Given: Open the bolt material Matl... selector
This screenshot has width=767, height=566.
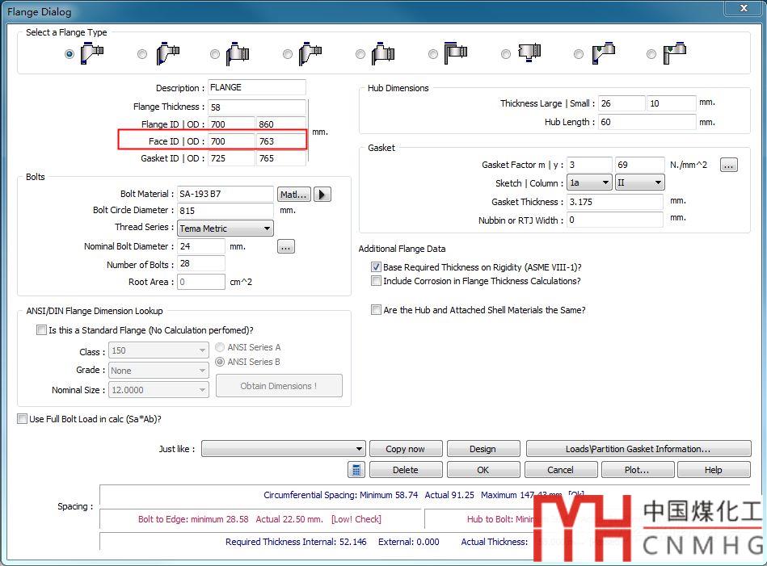Looking at the screenshot, I should (293, 194).
